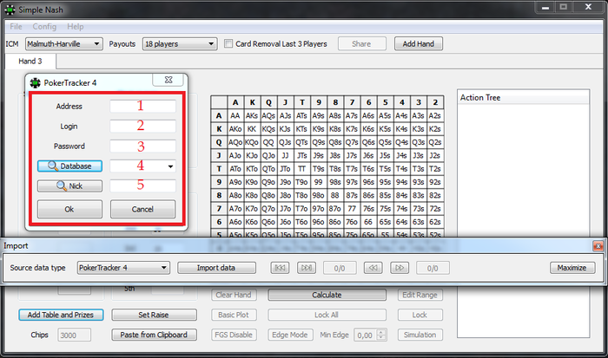Go to first hand navigation button

280,268
